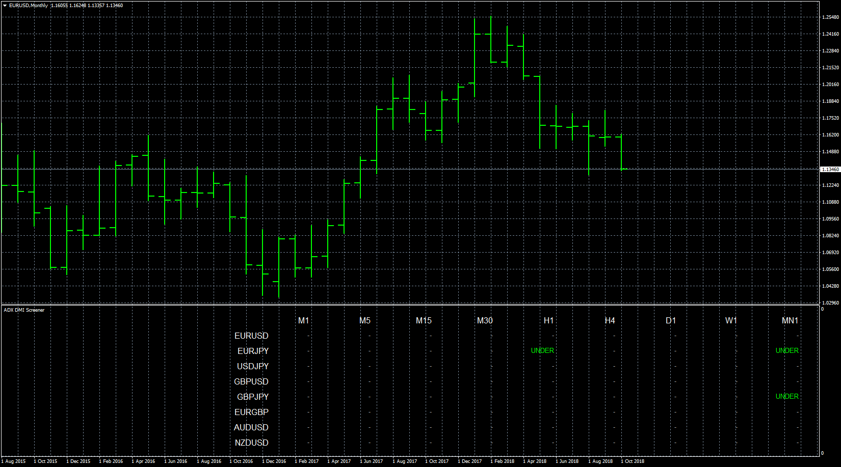Click the 1 Apr 2018 date label
This screenshot has height=467, width=841.
535,461
